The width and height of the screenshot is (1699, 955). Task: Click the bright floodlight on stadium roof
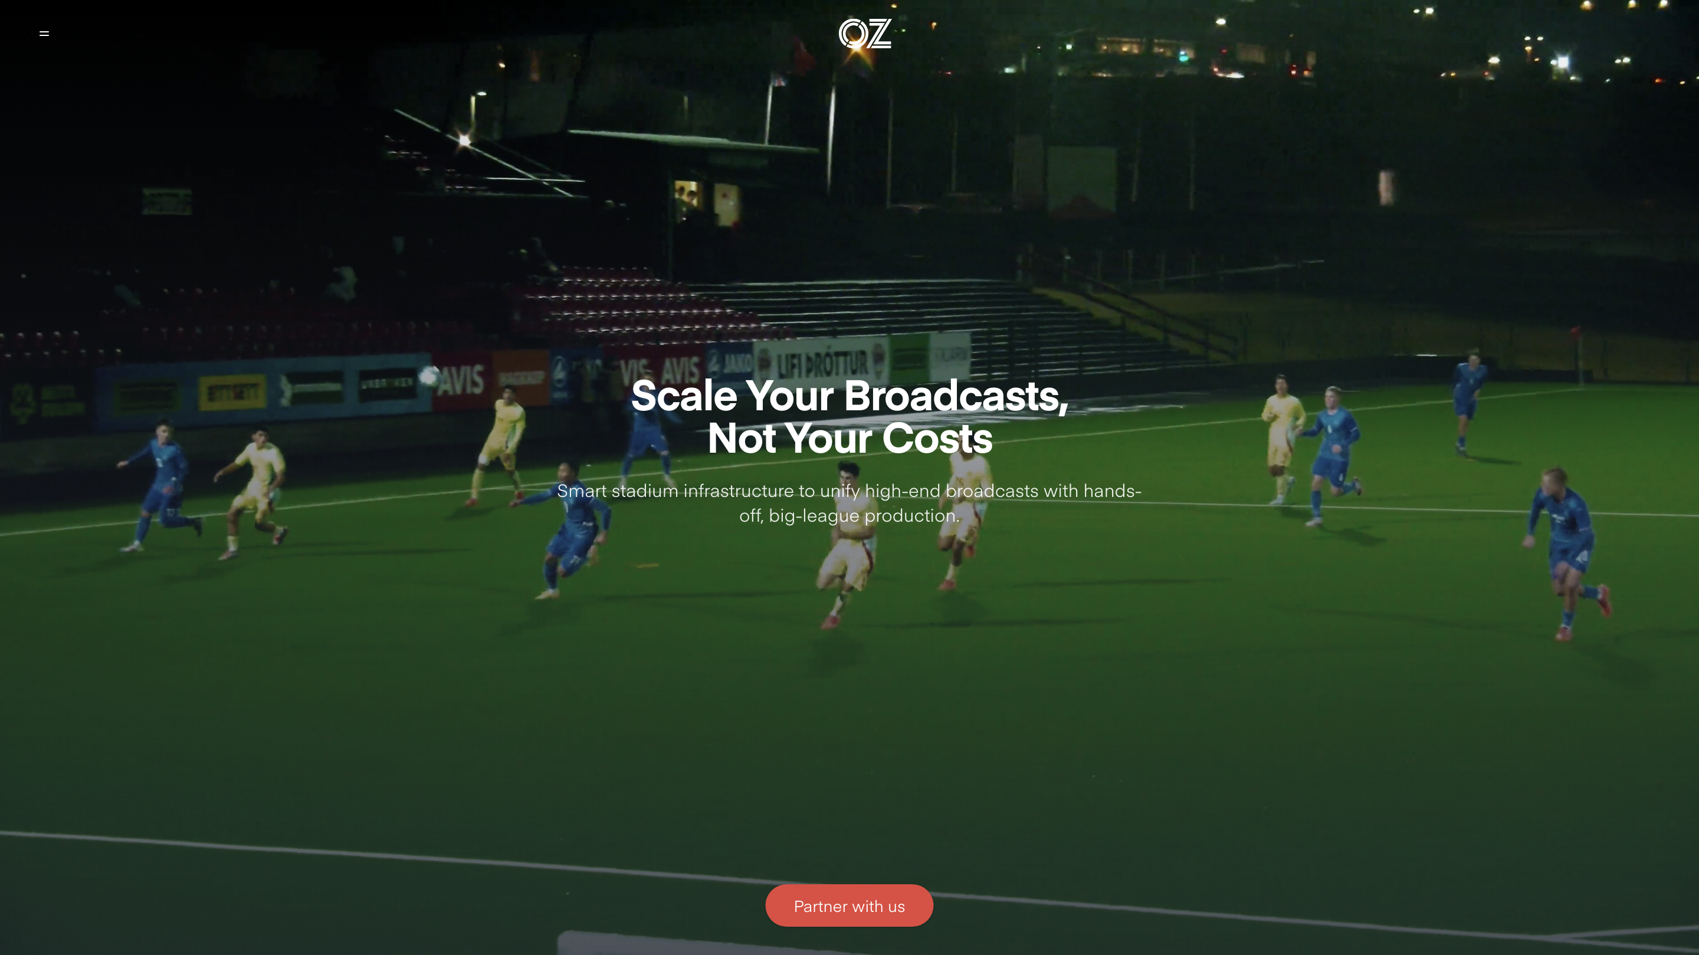point(464,140)
